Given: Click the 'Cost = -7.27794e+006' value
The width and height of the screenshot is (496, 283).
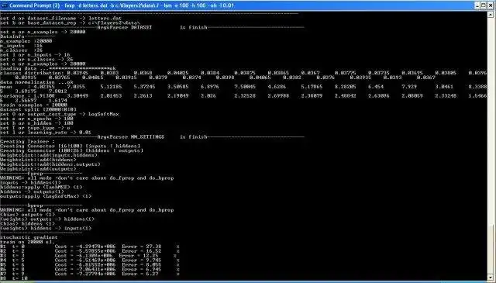Looking at the screenshot, I should [85, 274].
